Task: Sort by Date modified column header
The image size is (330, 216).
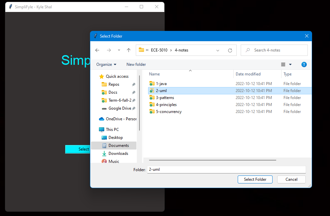Action: pyautogui.click(x=248, y=74)
